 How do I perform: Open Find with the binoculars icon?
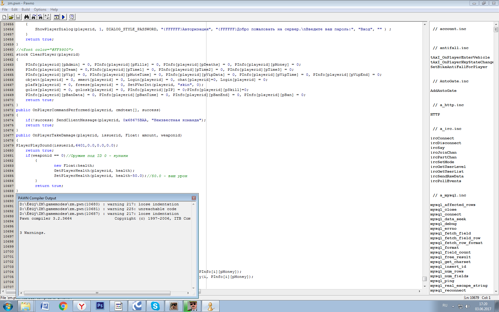pos(26,17)
